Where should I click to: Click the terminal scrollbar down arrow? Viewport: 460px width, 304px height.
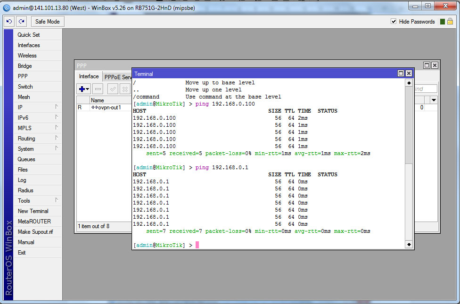tap(409, 245)
